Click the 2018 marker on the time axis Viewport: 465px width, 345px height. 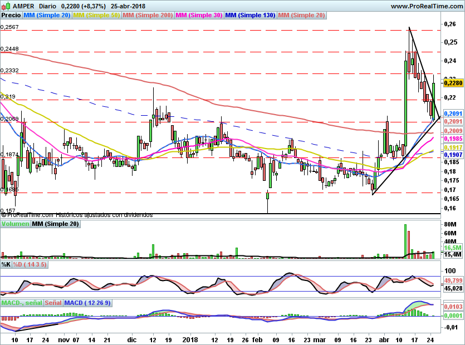tap(190, 339)
